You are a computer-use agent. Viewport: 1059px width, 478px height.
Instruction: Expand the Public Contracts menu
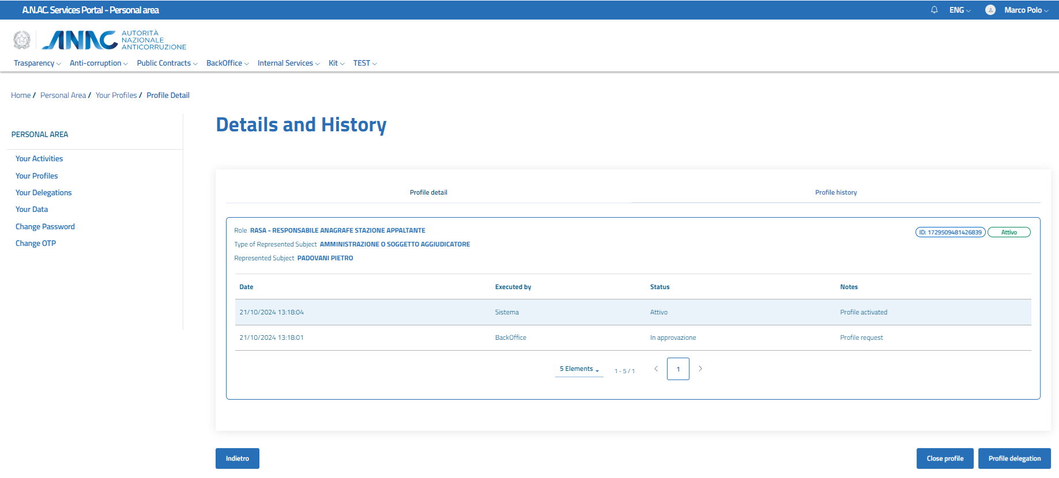click(x=167, y=63)
